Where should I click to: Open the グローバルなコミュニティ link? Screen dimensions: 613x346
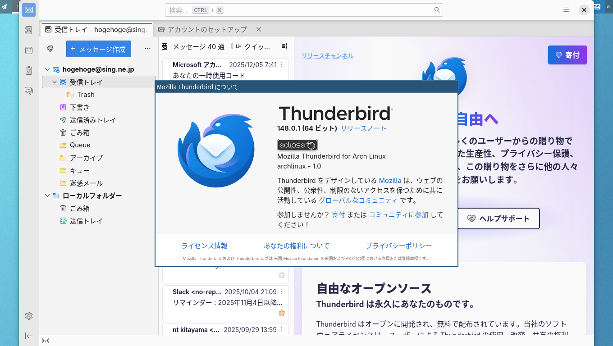(358, 200)
